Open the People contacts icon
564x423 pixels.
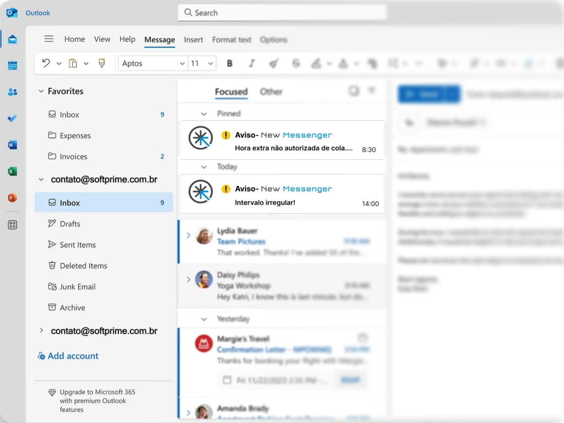pos(12,92)
